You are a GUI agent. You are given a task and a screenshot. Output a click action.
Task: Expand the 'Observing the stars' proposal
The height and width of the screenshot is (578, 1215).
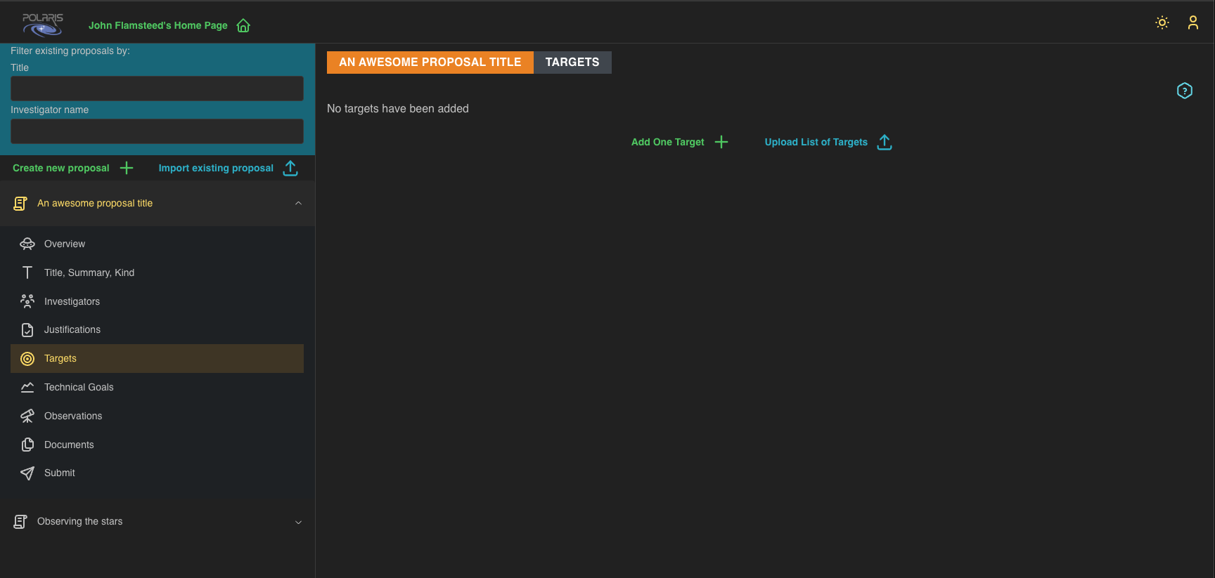click(298, 522)
